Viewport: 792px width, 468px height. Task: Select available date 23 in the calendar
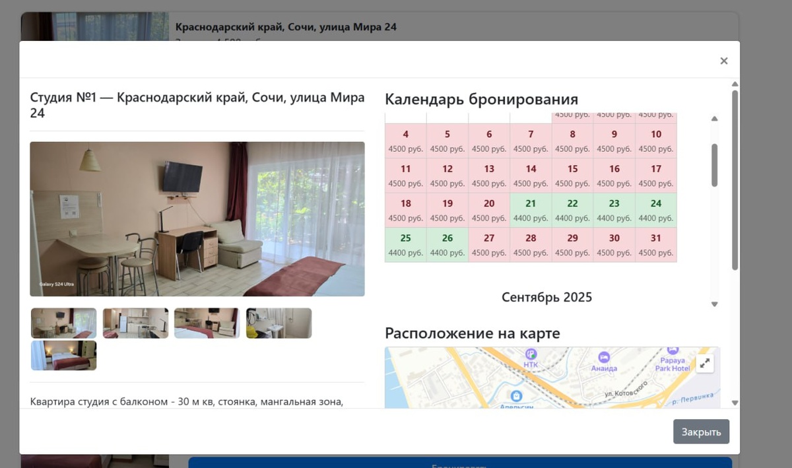(x=614, y=211)
